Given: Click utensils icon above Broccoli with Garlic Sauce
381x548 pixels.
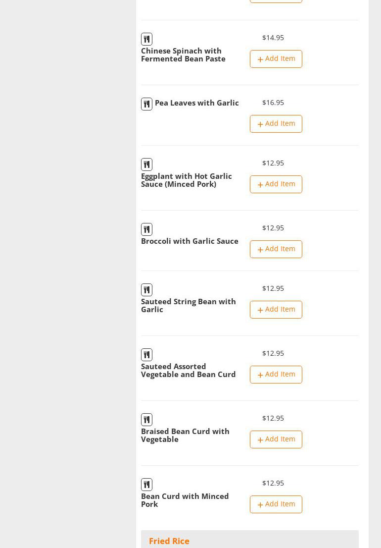Looking at the screenshot, I should click(x=146, y=229).
